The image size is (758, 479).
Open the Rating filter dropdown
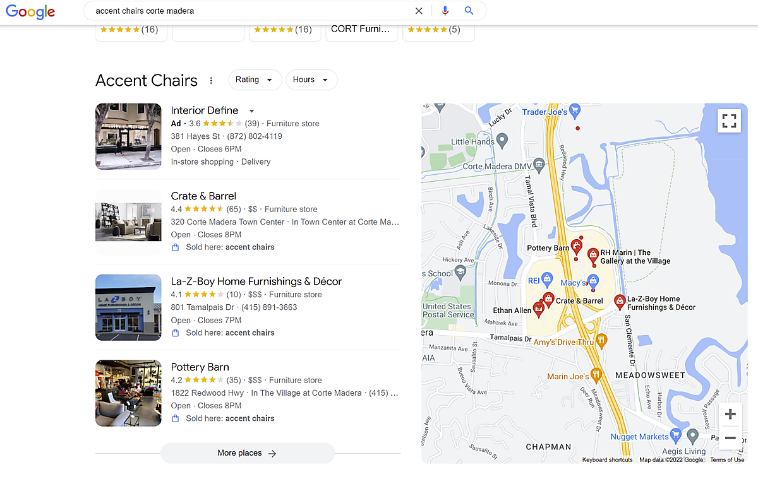[x=254, y=80]
